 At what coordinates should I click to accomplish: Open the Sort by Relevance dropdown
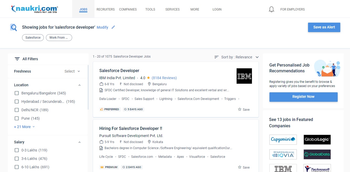coord(237,57)
